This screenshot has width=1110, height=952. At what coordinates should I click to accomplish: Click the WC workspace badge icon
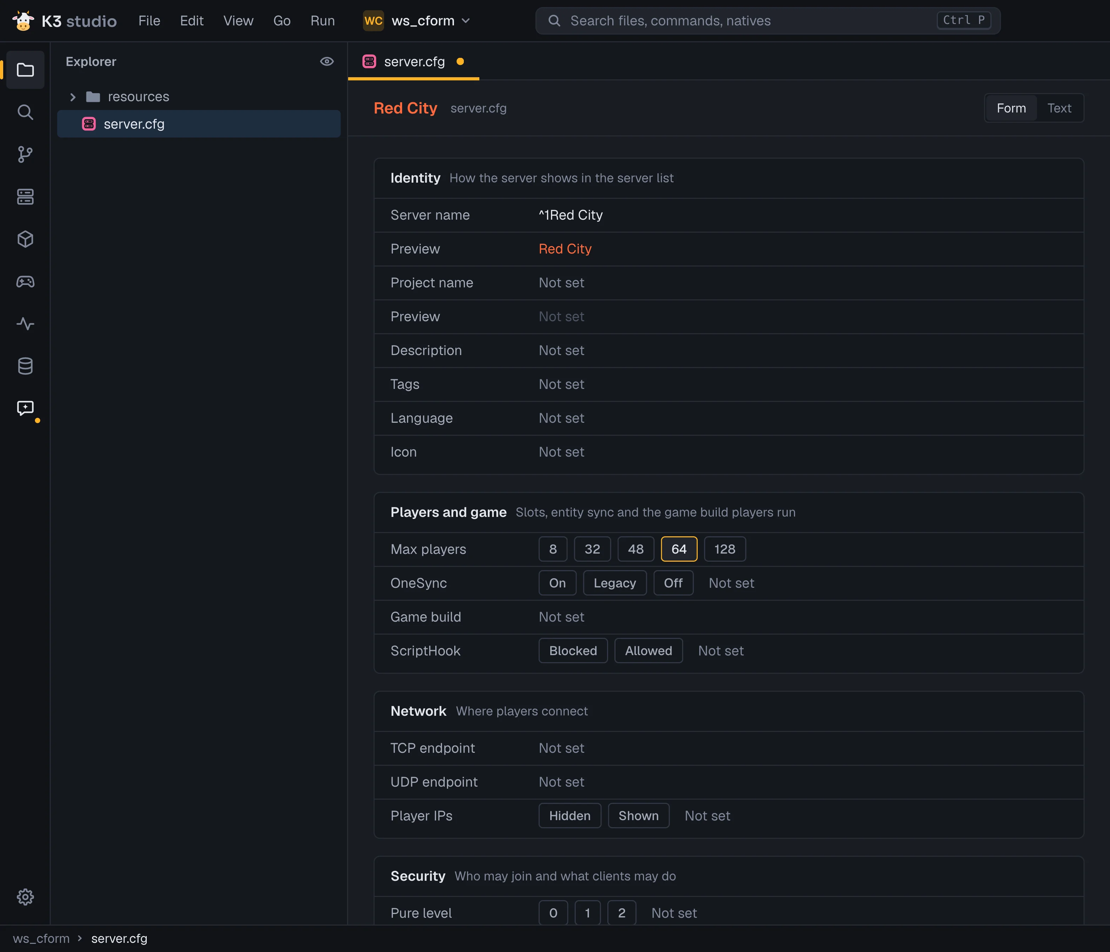tap(374, 21)
